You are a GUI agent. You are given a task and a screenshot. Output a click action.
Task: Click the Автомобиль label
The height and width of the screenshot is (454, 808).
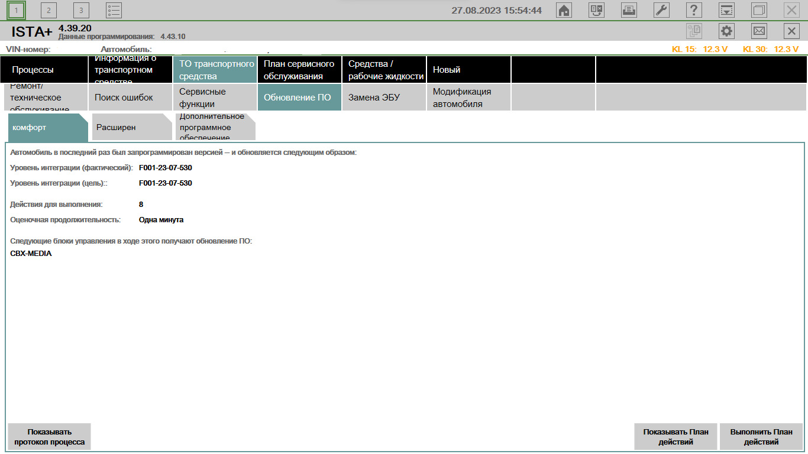(x=127, y=49)
